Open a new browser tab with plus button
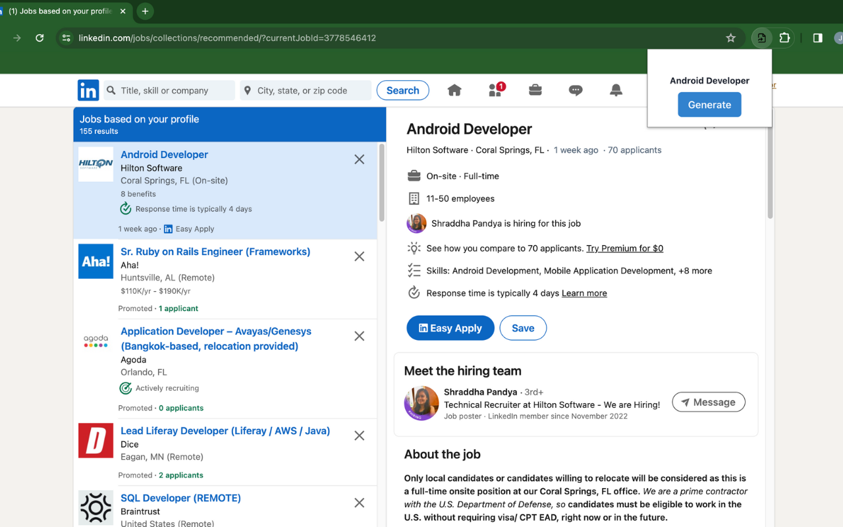843x527 pixels. [144, 11]
